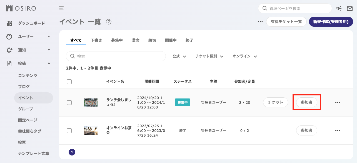
Task: Check the select-all checkbox in the table header
Action: point(69,81)
